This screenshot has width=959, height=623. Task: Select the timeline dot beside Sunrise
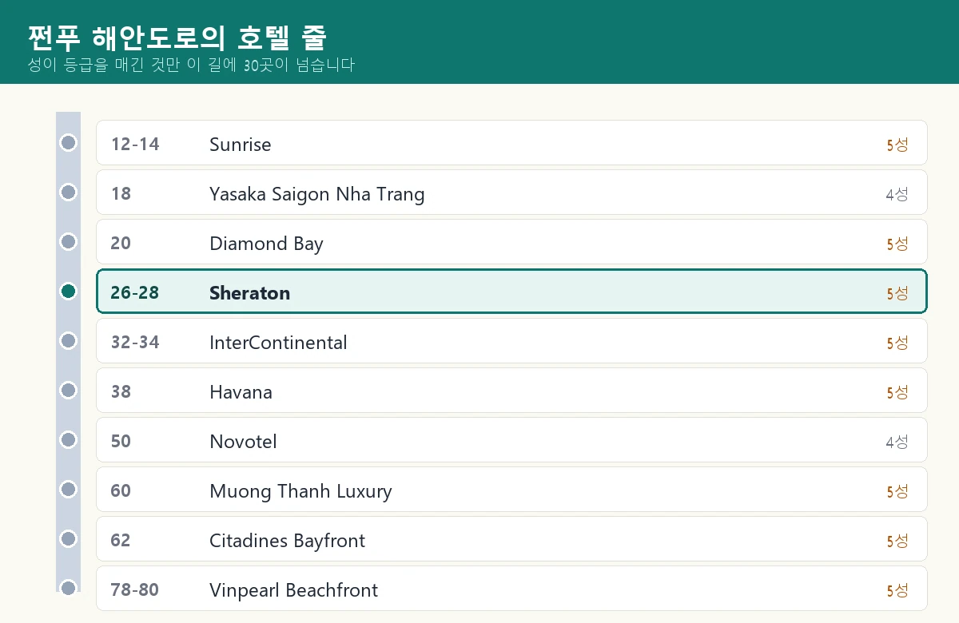coord(69,143)
